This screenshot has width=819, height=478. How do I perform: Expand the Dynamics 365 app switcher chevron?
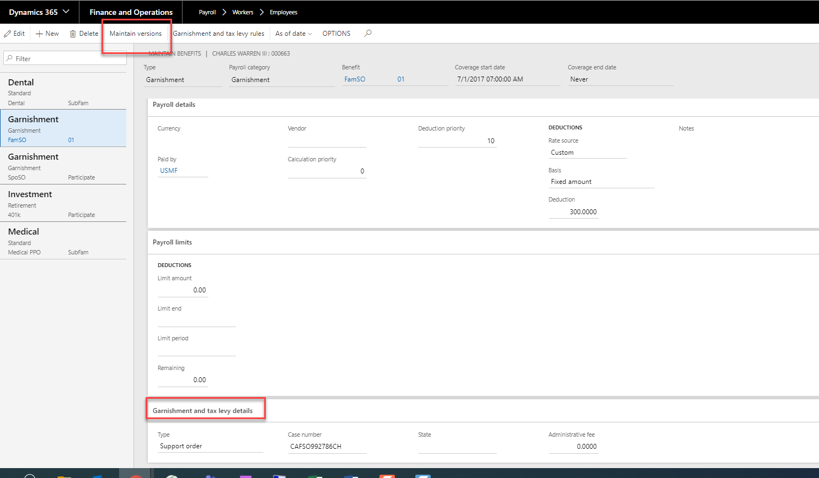[67, 12]
